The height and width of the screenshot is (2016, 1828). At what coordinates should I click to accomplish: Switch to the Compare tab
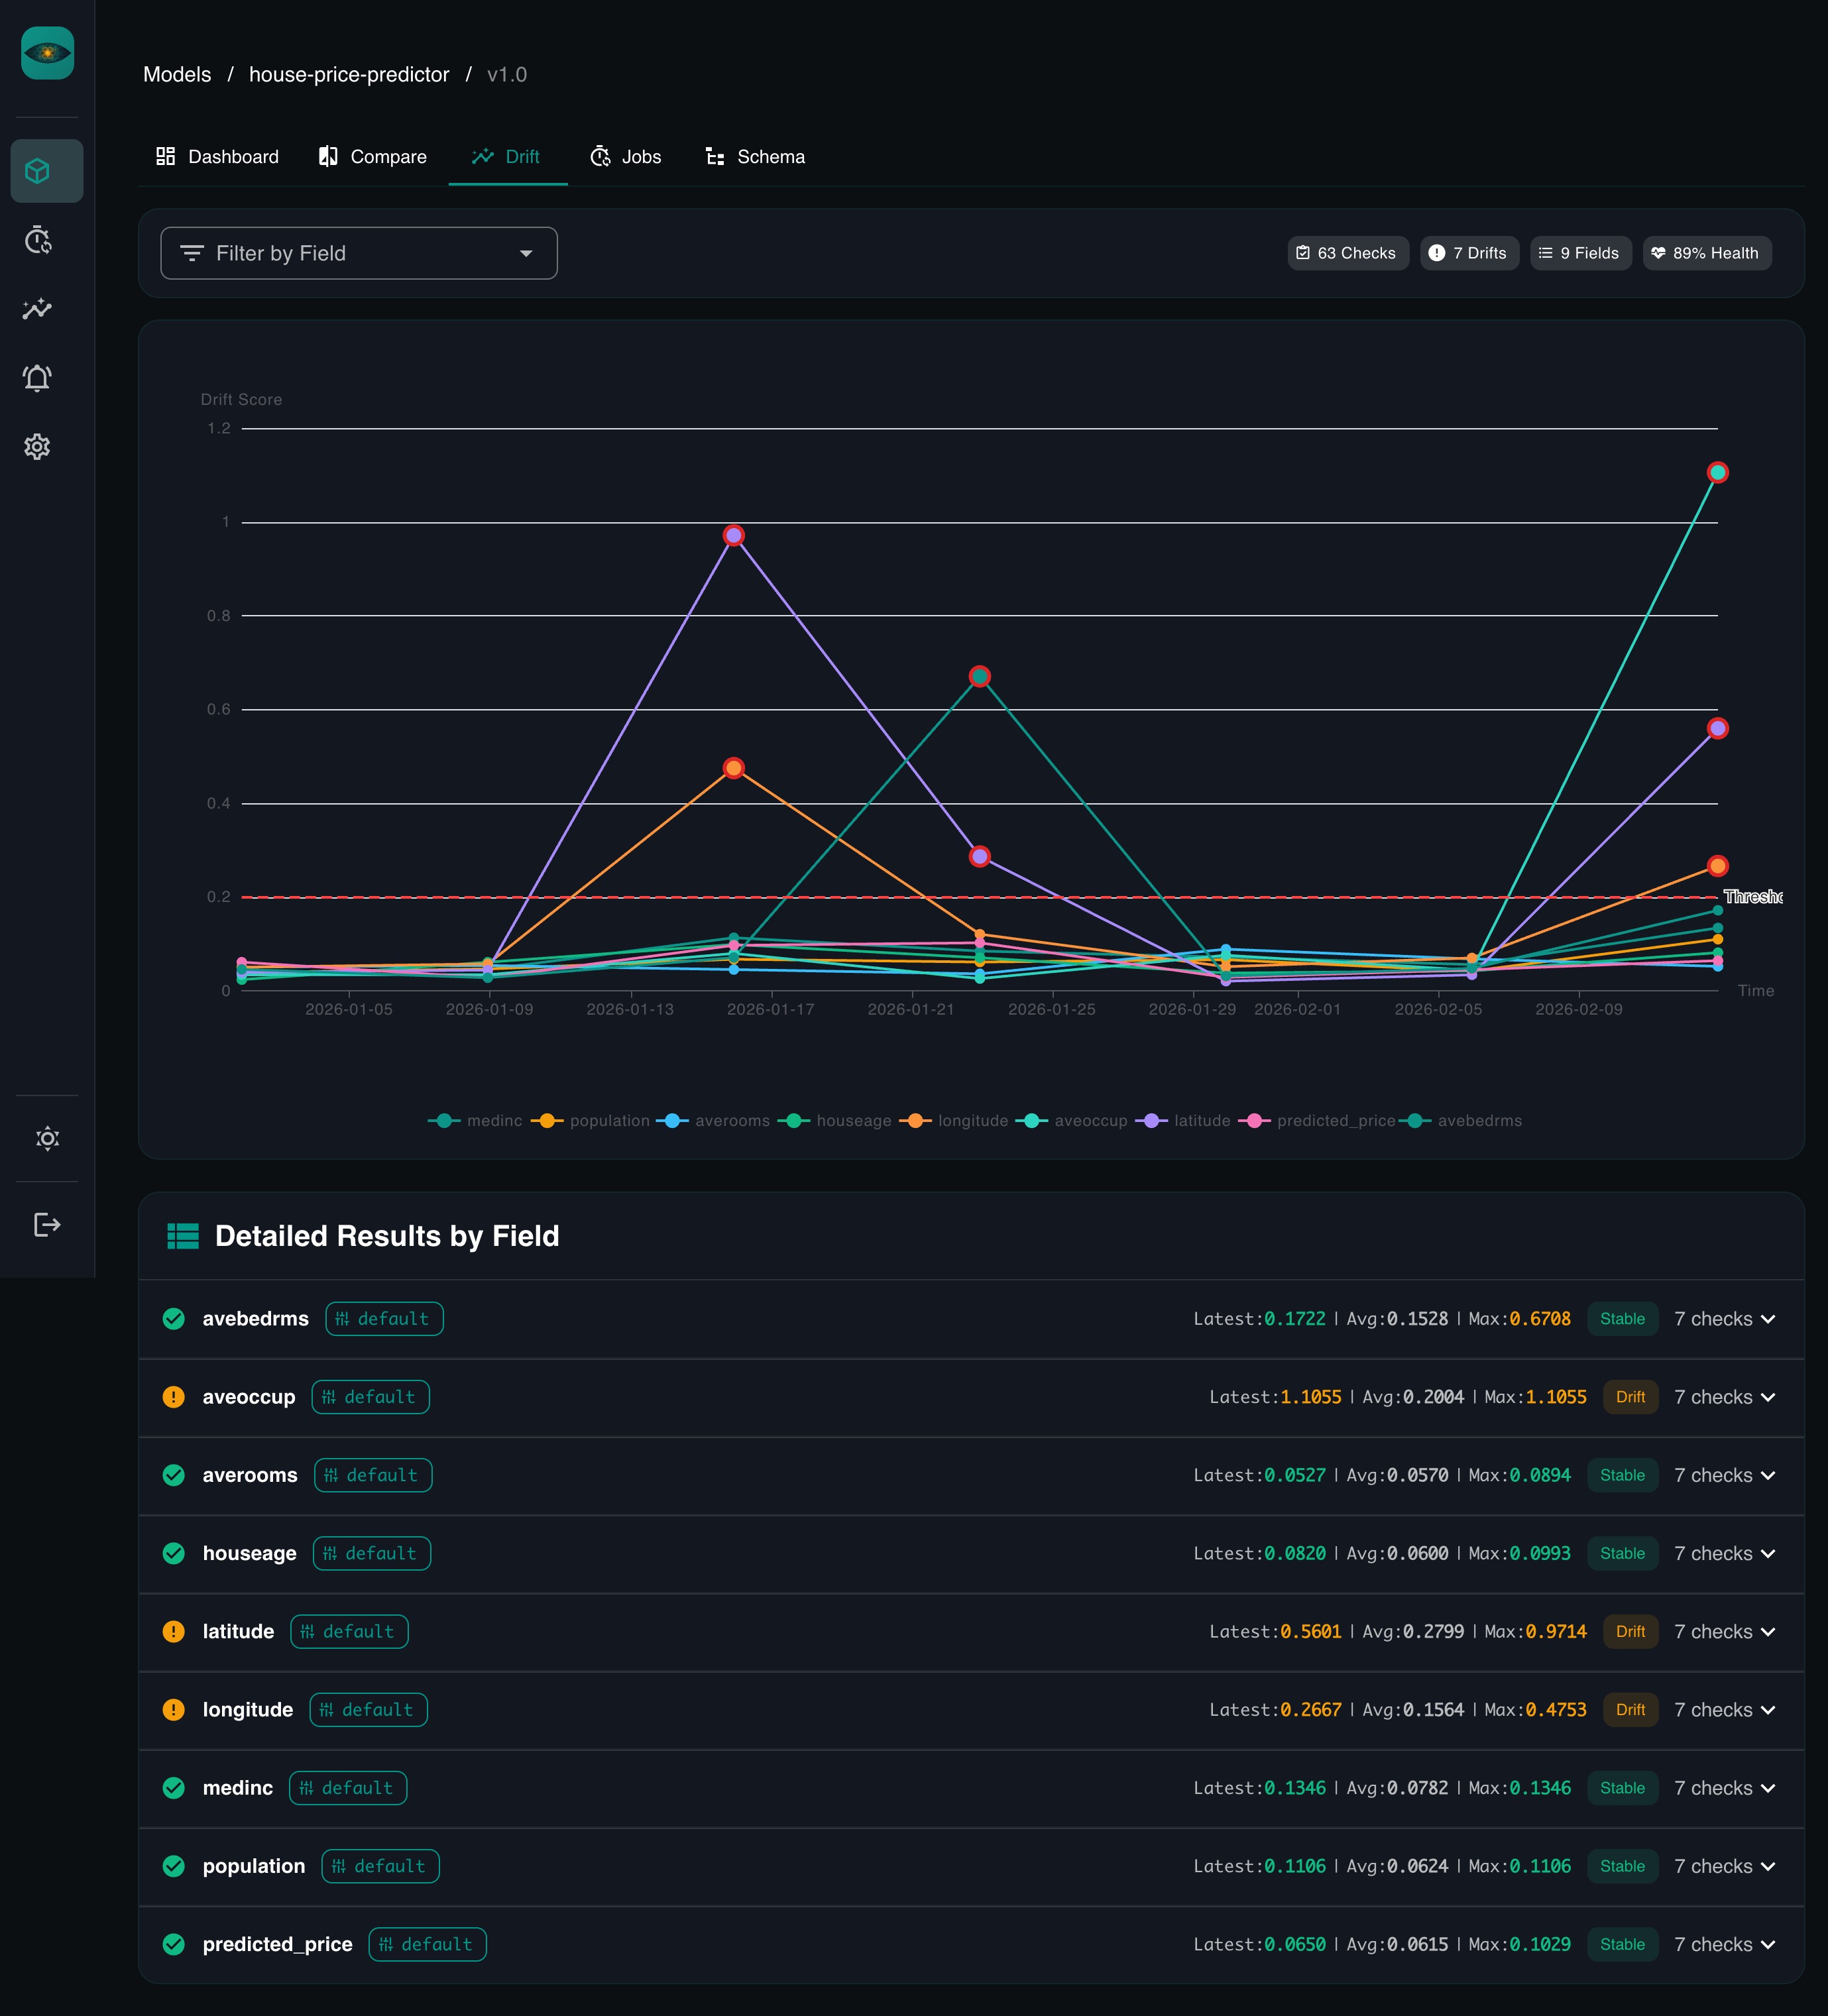372,157
